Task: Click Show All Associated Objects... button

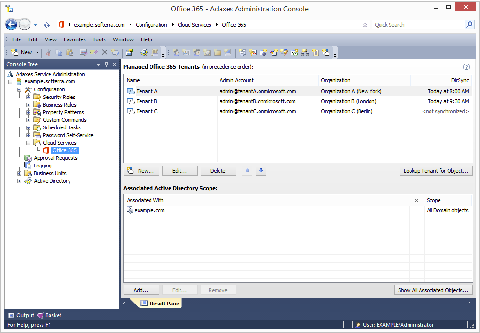Action: tap(433, 290)
